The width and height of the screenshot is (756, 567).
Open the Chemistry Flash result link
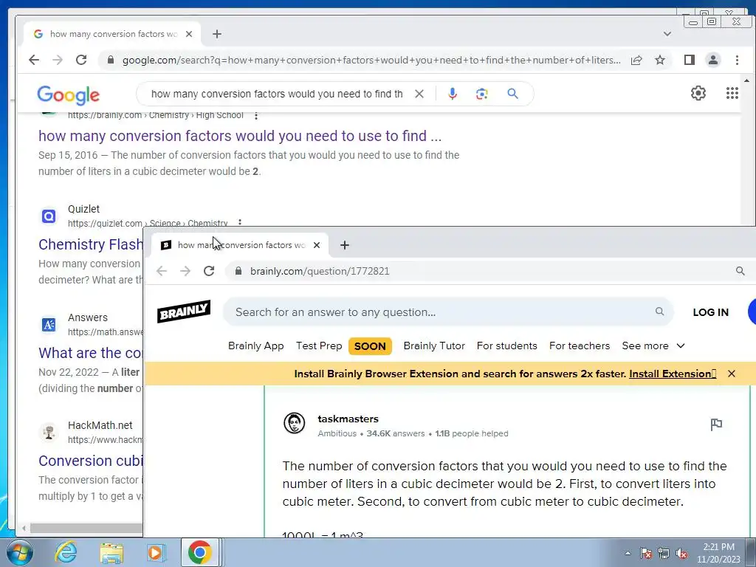91,244
